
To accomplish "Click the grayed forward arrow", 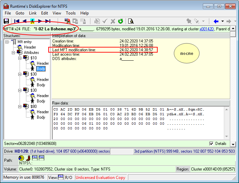I will tap(229, 21).
